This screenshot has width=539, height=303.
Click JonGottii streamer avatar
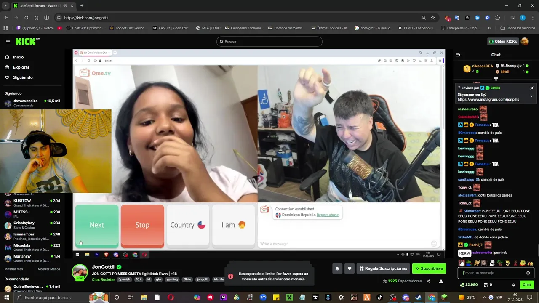point(80,272)
